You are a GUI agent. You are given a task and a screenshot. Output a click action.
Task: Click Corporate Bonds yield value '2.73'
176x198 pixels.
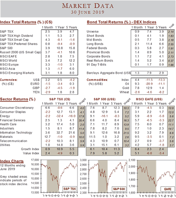(x=171, y=57)
